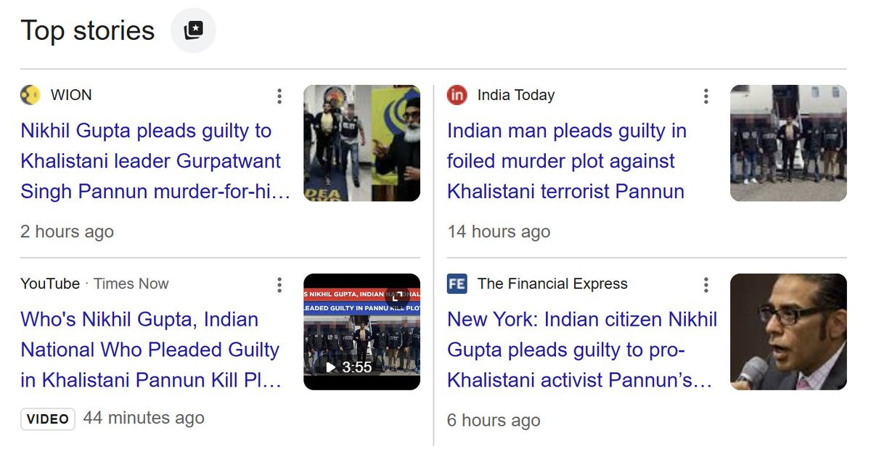Click the VIDEO badge label
871x449 pixels.
[48, 419]
